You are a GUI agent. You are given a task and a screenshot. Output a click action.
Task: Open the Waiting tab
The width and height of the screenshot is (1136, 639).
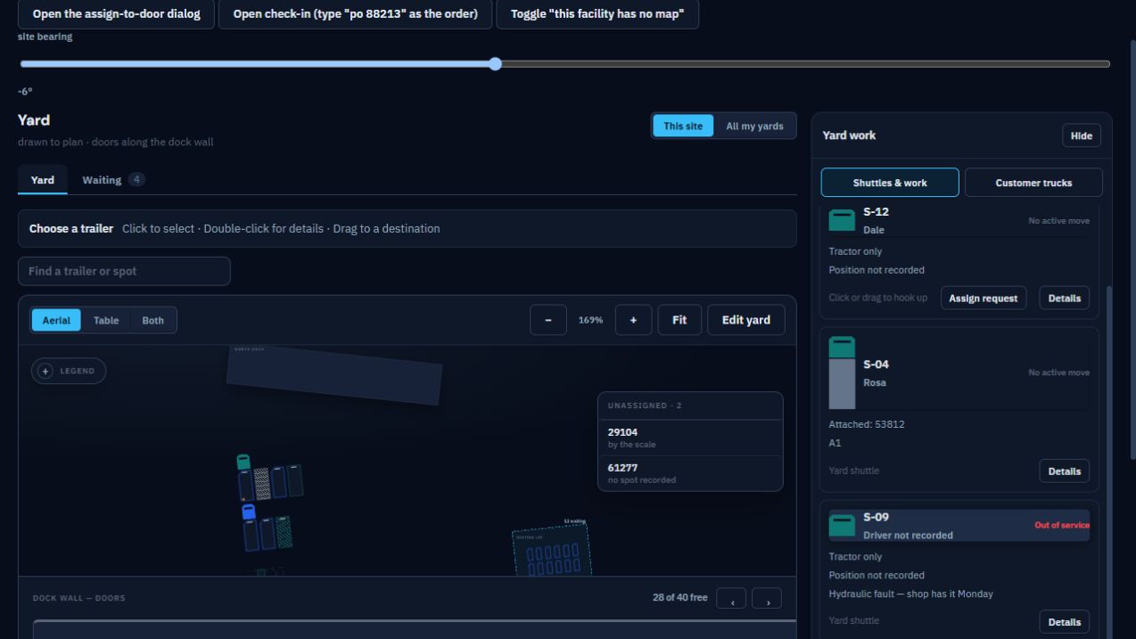click(113, 180)
